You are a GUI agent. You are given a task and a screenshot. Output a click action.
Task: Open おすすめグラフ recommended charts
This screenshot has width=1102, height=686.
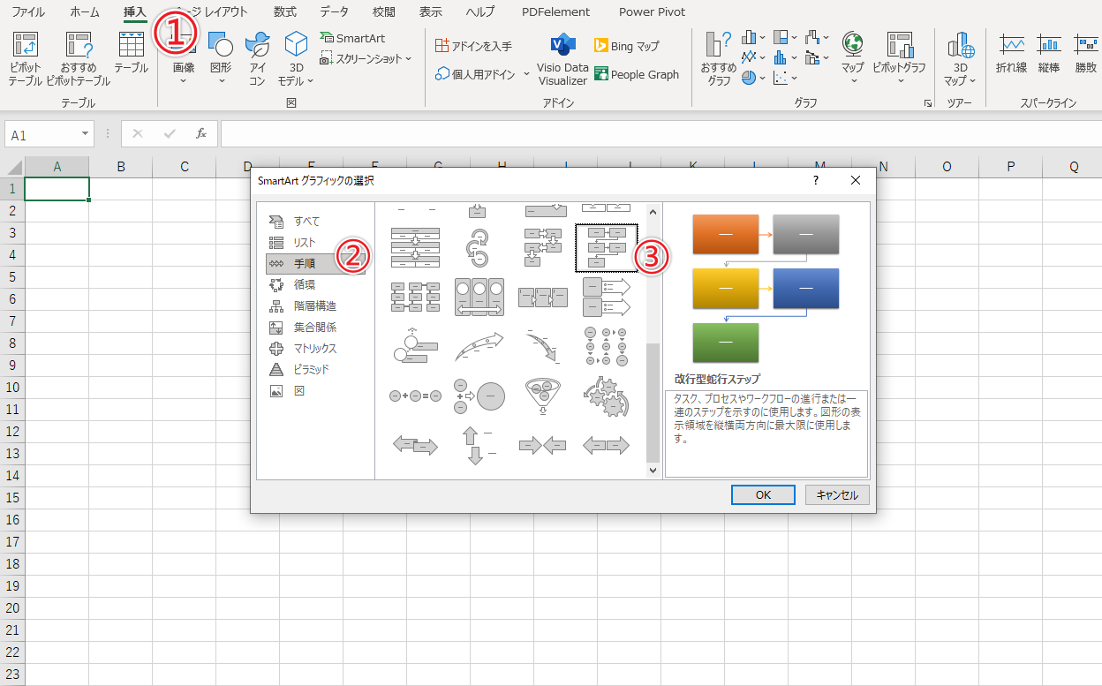tap(719, 58)
